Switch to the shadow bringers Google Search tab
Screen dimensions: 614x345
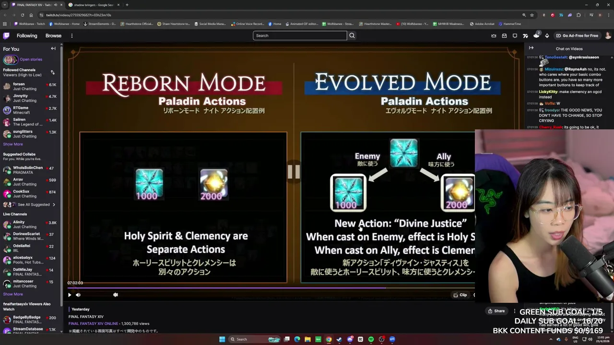tap(94, 5)
